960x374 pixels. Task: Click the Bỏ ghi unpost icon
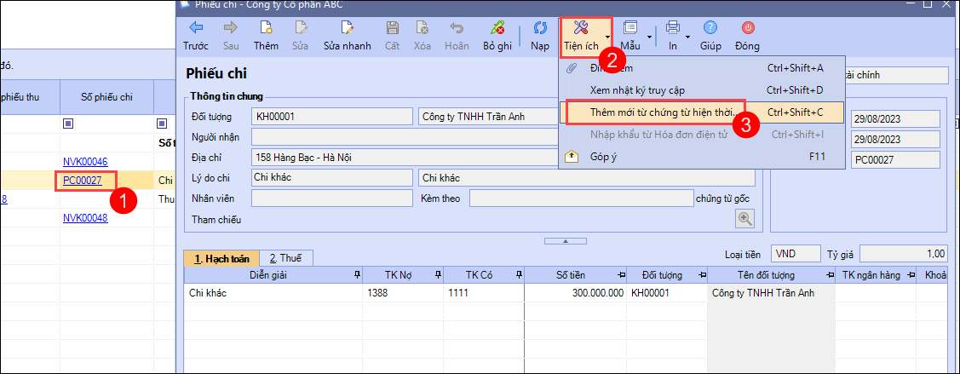[497, 28]
